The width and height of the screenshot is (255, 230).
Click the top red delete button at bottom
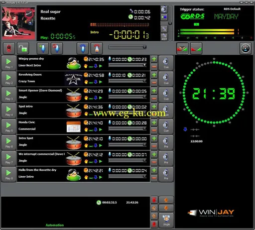[154, 200]
